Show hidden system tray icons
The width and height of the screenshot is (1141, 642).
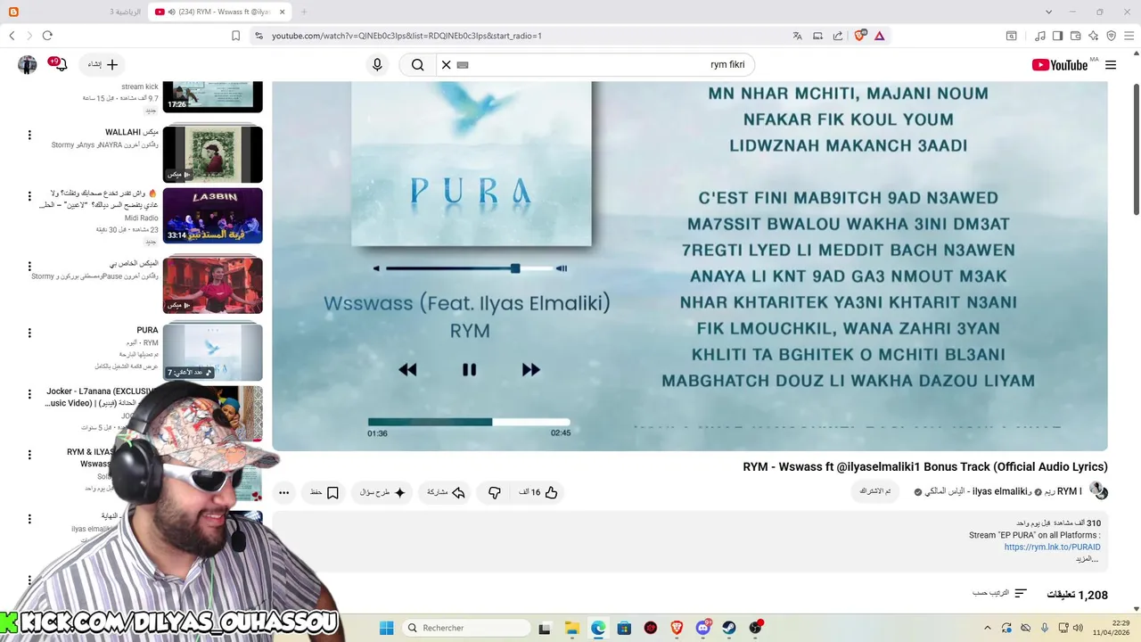pyautogui.click(x=986, y=628)
